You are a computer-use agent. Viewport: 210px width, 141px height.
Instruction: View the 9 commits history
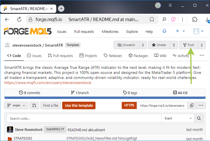point(29,93)
